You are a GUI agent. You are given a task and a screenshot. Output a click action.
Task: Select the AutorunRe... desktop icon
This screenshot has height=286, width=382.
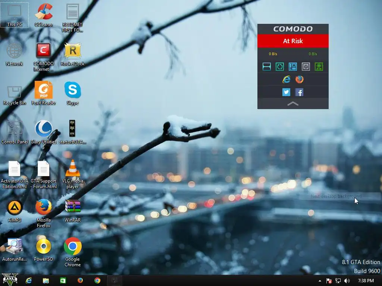15,250
